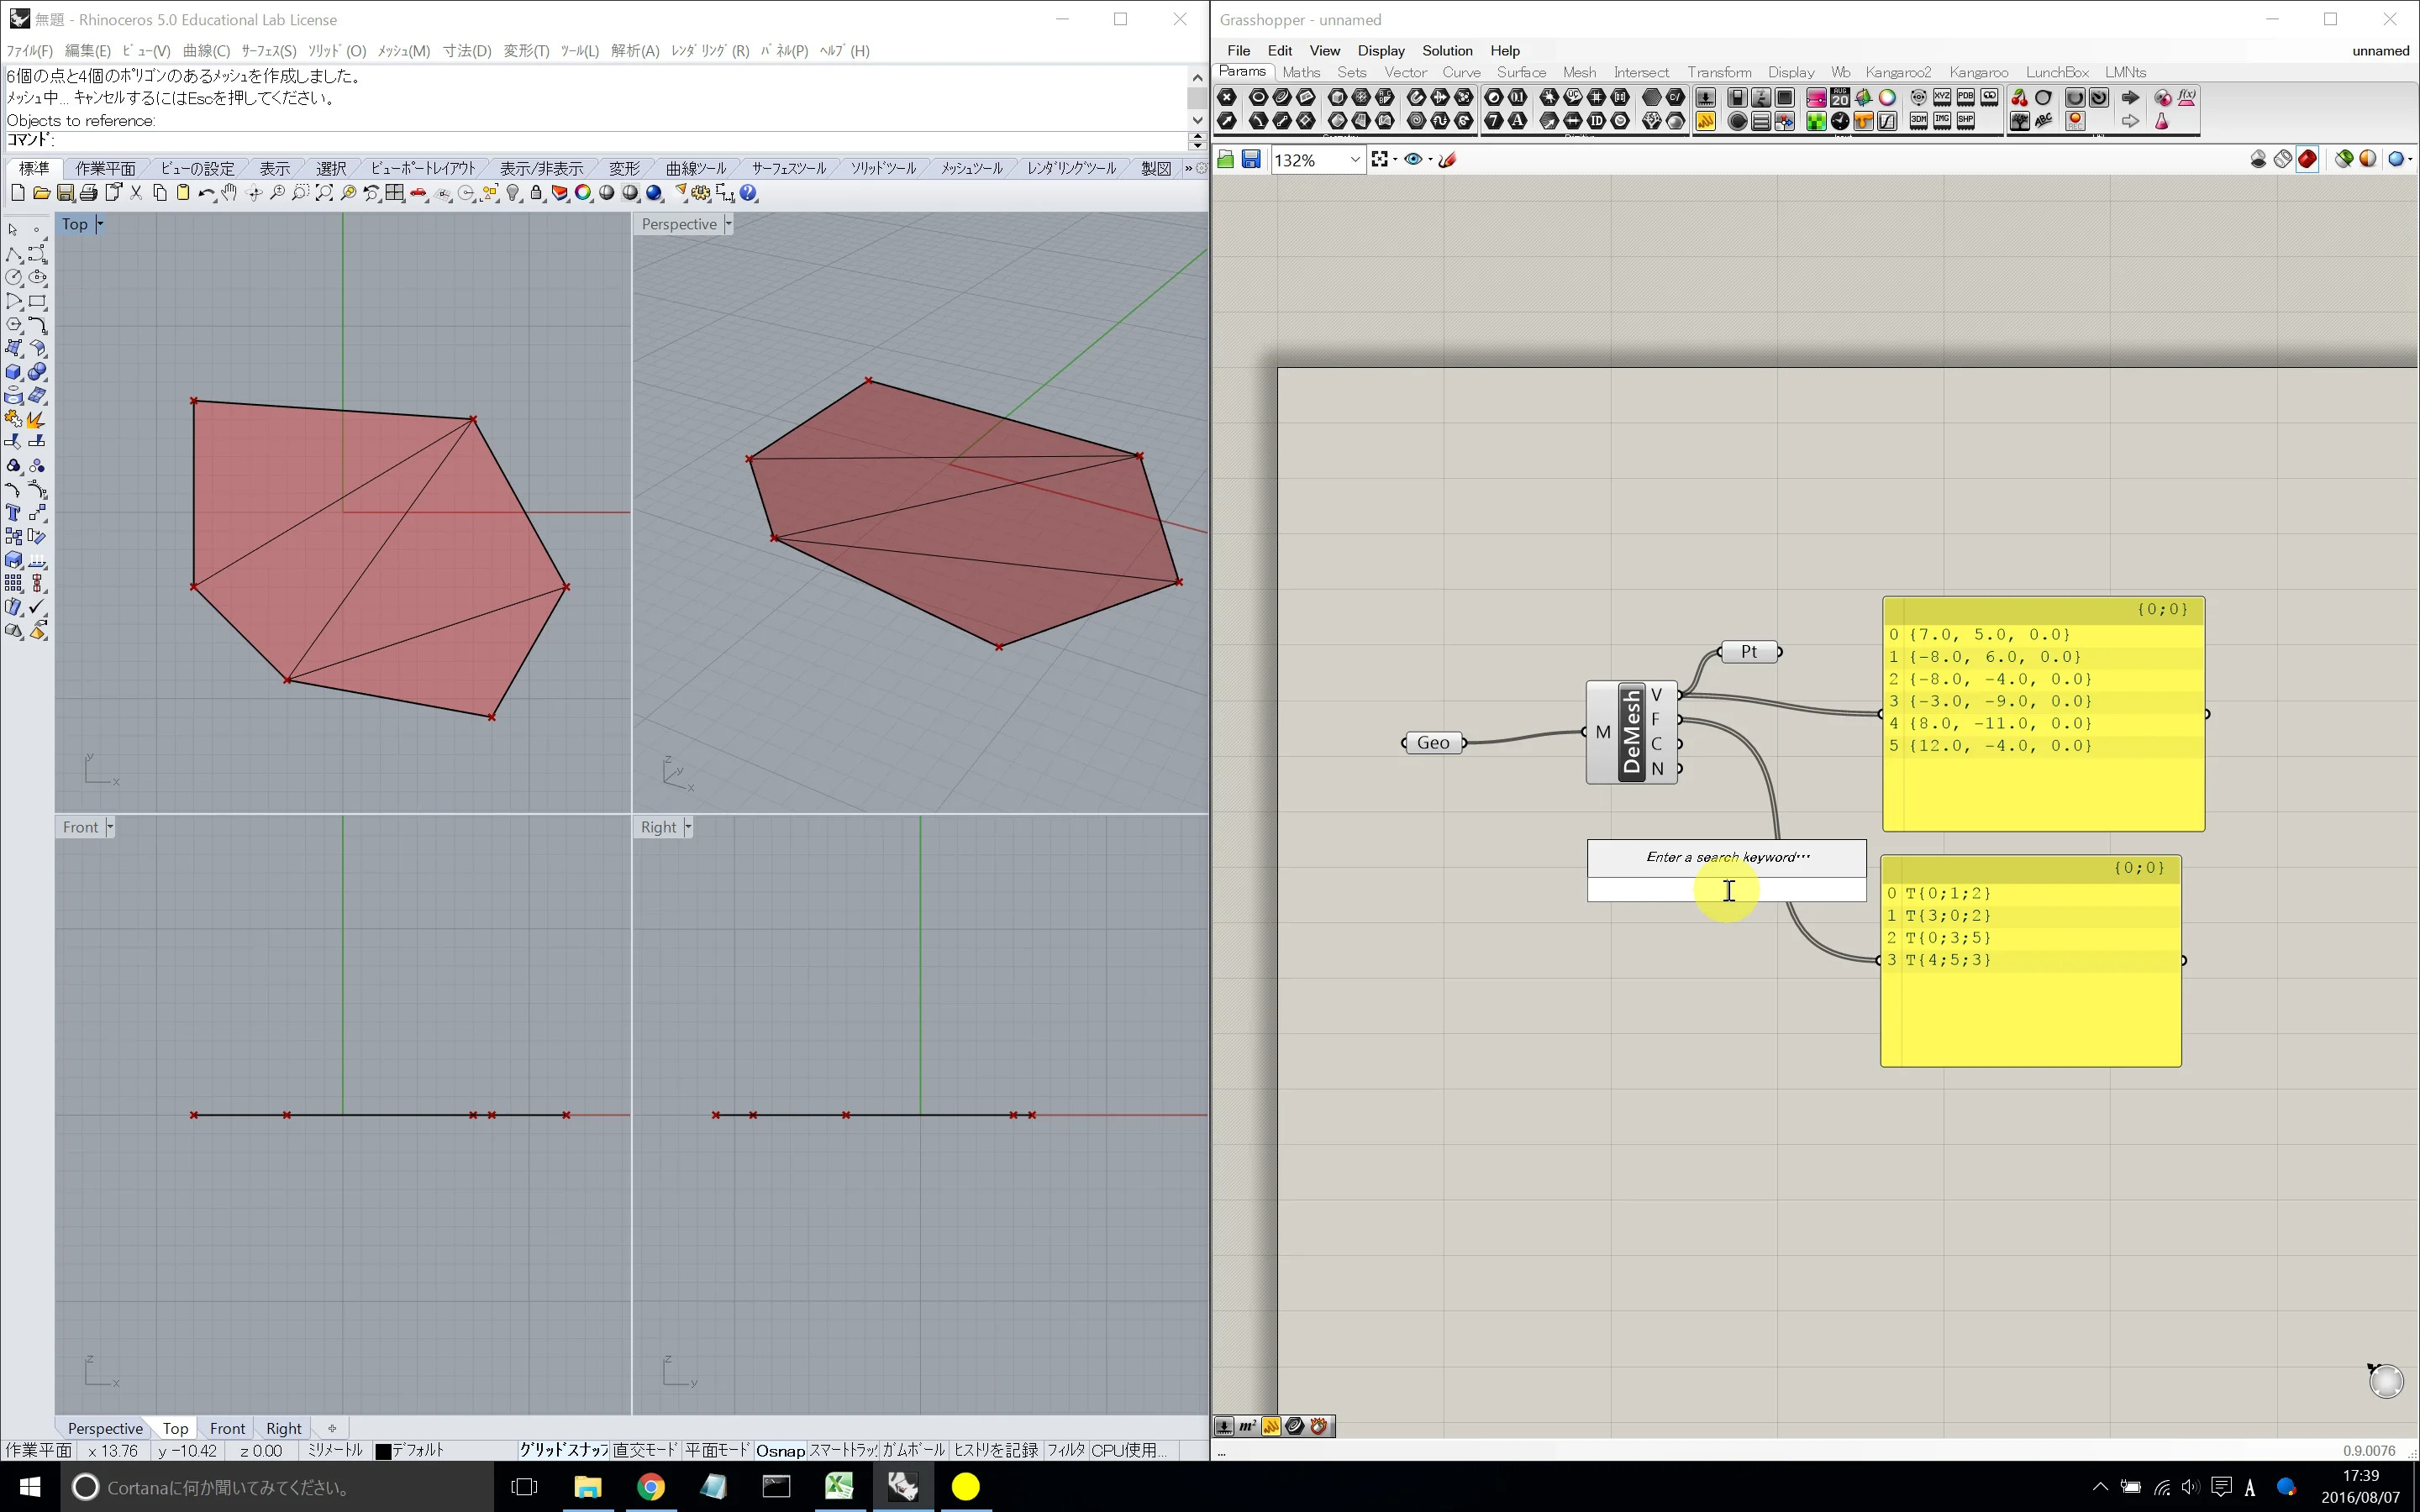Click the Options gear icon in Rhino toolbar
This screenshot has height=1512, width=2420.
pos(701,193)
